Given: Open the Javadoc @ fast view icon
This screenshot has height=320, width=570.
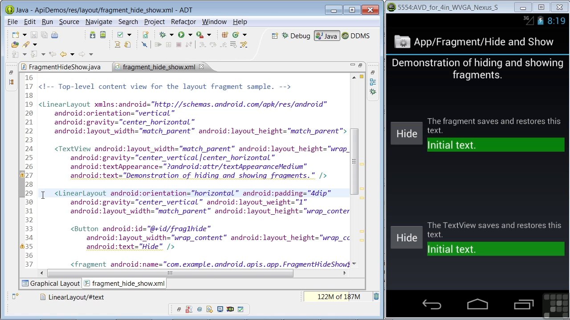Looking at the screenshot, I should 199,309.
